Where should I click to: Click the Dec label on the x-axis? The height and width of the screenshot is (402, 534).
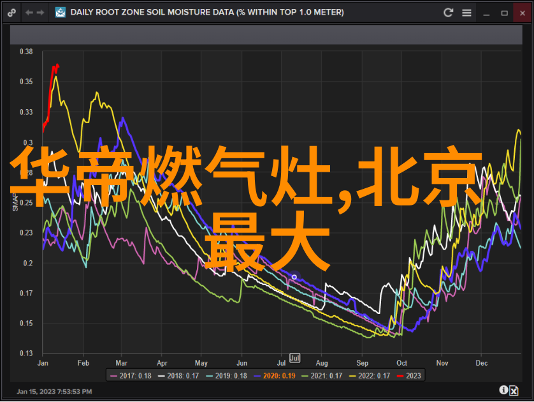[x=482, y=363]
